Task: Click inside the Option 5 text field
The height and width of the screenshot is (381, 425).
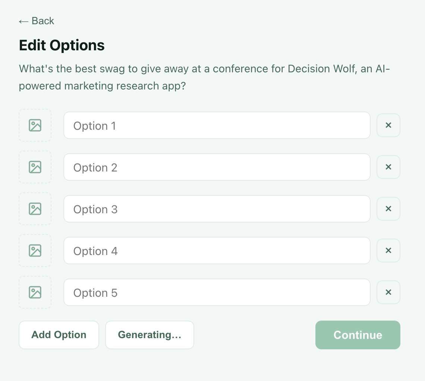Action: 217,292
